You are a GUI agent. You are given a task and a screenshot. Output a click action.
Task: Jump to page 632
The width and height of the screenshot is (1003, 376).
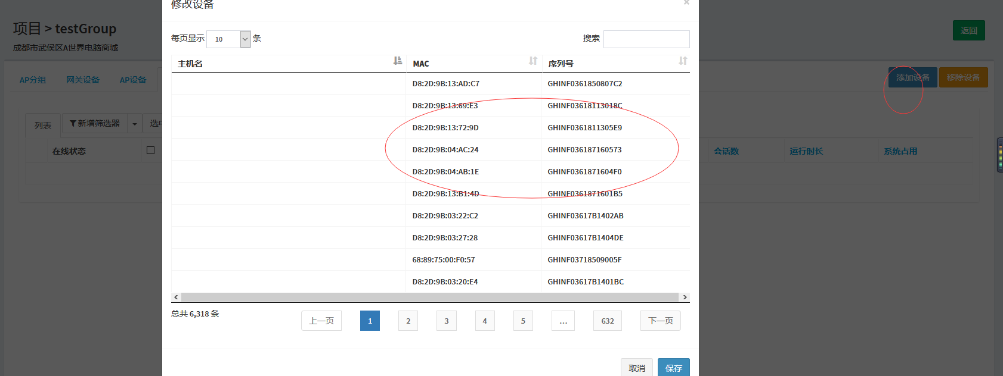click(607, 321)
